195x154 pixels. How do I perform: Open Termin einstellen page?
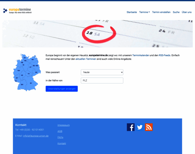coord(161,12)
